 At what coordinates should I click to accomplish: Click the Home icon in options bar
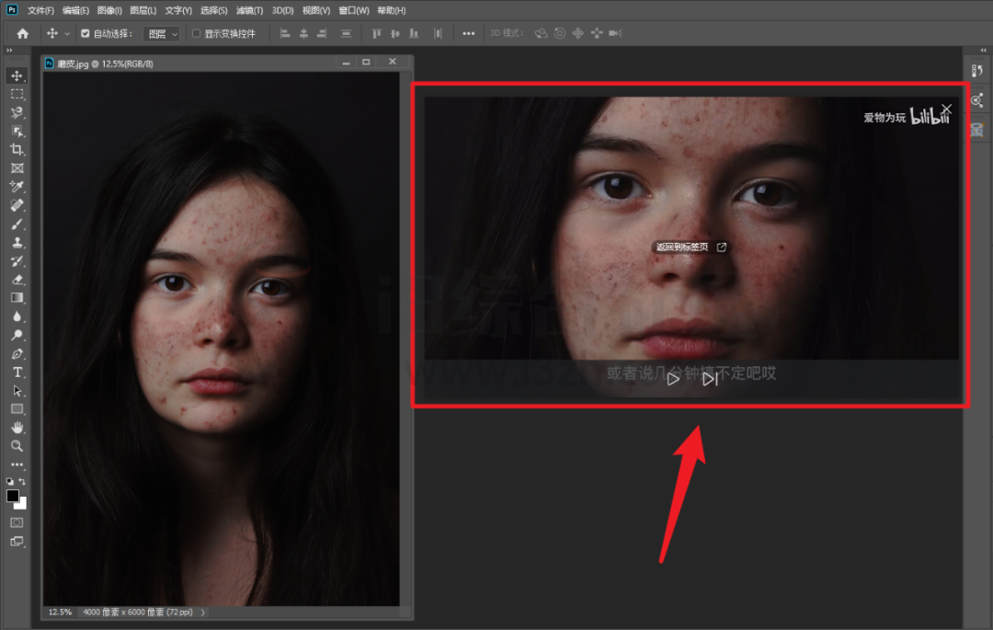23,33
